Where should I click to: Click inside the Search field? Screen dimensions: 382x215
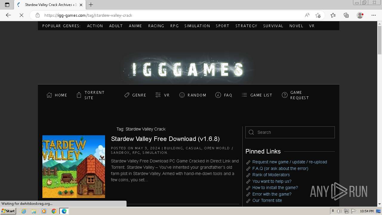290,132
